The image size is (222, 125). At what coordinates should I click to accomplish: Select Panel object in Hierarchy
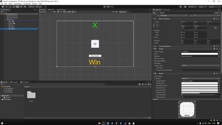click(x=12, y=27)
